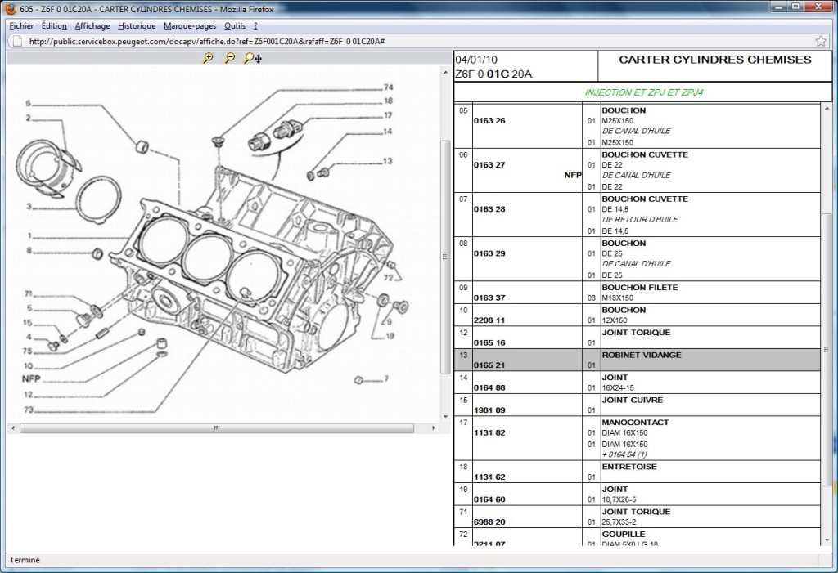Click the zoom in magnifier icon

tap(208, 58)
